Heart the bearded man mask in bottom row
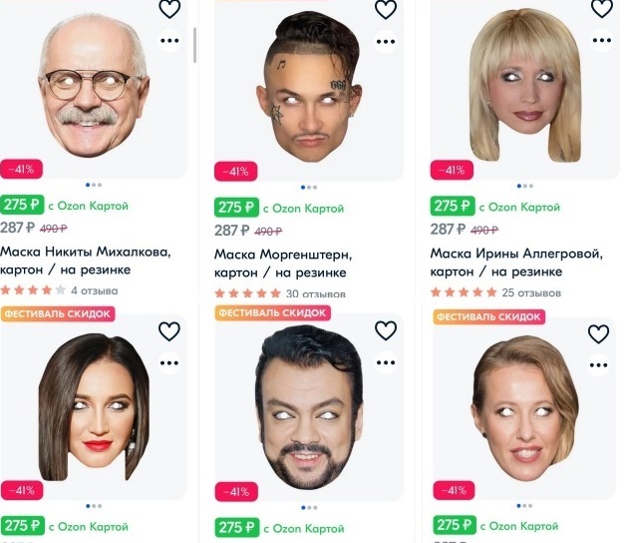The width and height of the screenshot is (624, 543). pyautogui.click(x=386, y=330)
